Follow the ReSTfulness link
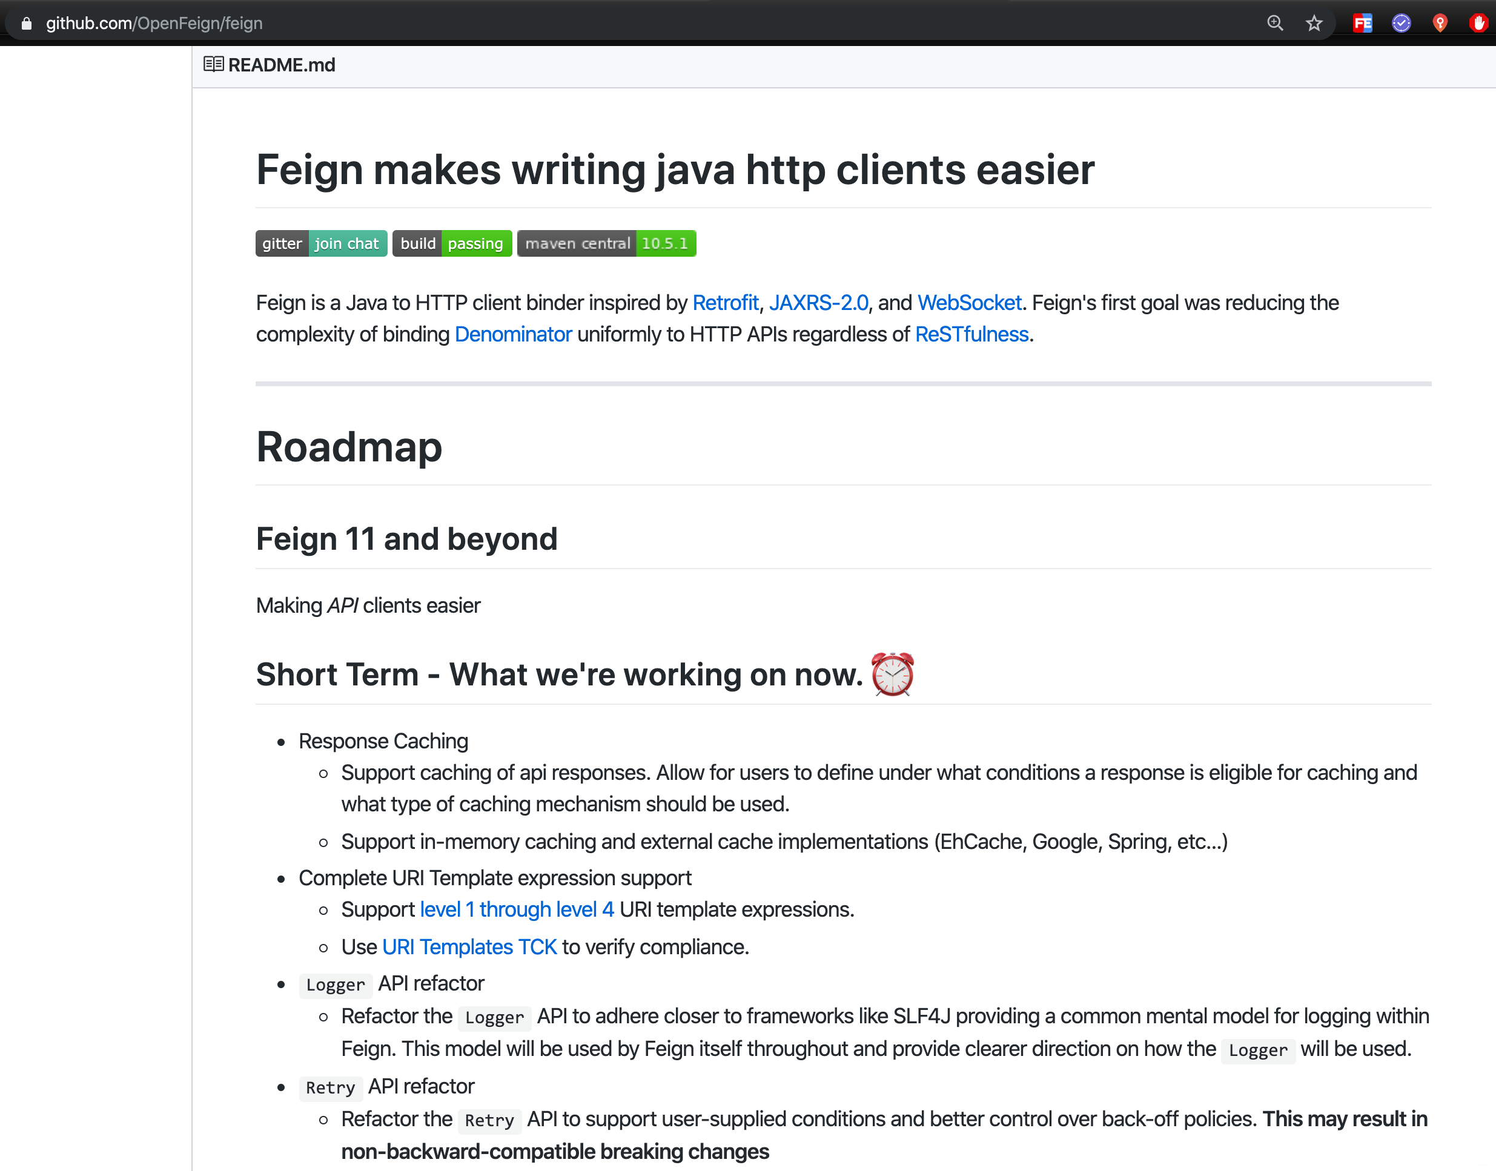Screen dimensions: 1496x1171 coord(972,334)
